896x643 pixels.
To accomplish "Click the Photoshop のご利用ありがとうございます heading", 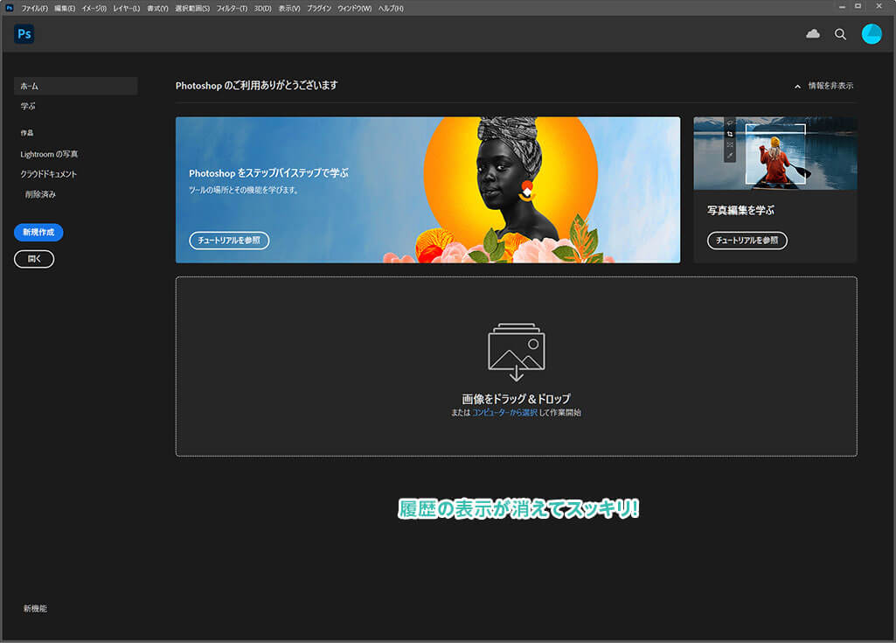I will coord(257,85).
